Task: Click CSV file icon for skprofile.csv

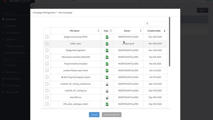Action: 107,97
